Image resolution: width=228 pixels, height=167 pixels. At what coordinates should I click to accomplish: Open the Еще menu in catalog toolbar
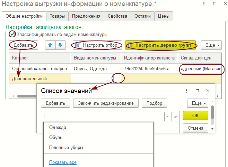coord(211,45)
